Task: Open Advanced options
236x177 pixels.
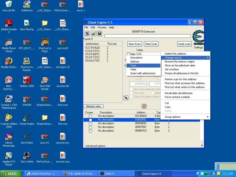Action: point(95,146)
